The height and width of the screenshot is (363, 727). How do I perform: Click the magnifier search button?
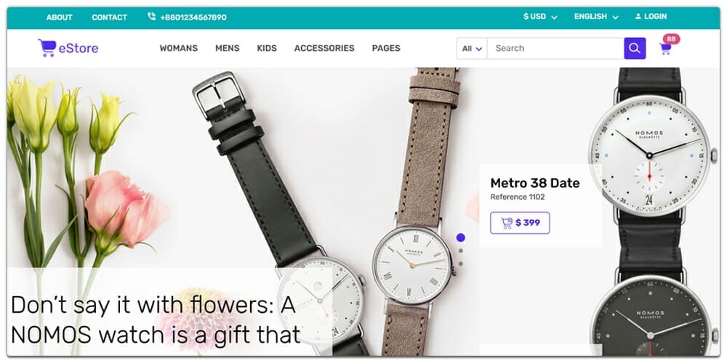click(x=635, y=48)
